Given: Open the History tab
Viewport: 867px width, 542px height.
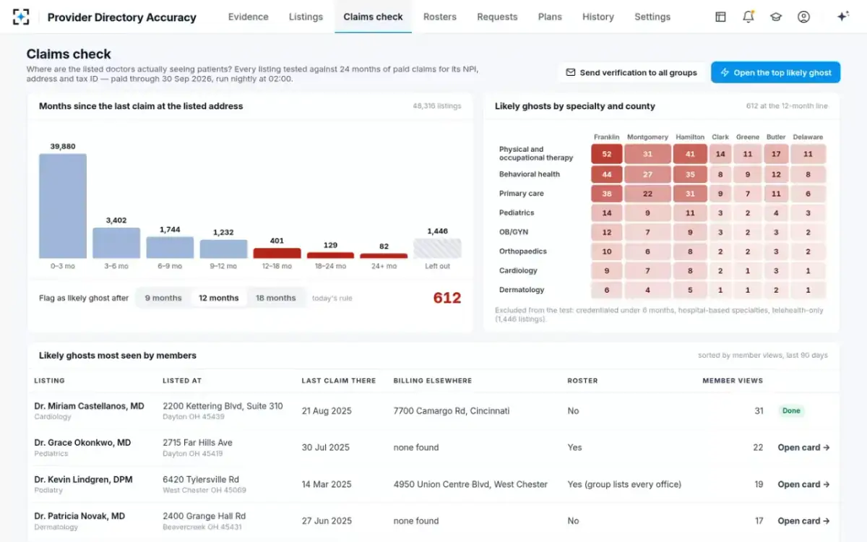Looking at the screenshot, I should click(598, 17).
